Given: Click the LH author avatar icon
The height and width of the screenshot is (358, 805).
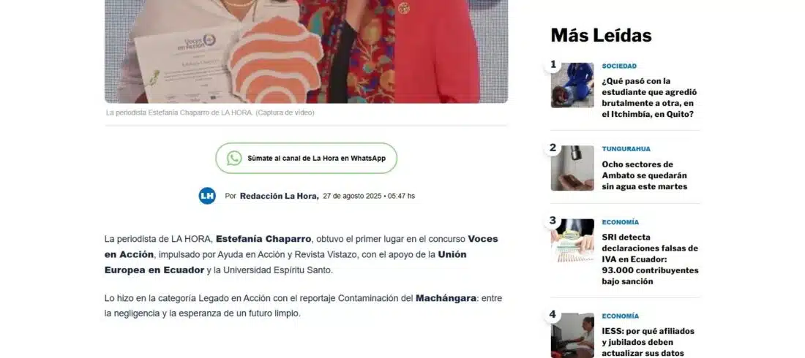Looking at the screenshot, I should click(x=207, y=196).
